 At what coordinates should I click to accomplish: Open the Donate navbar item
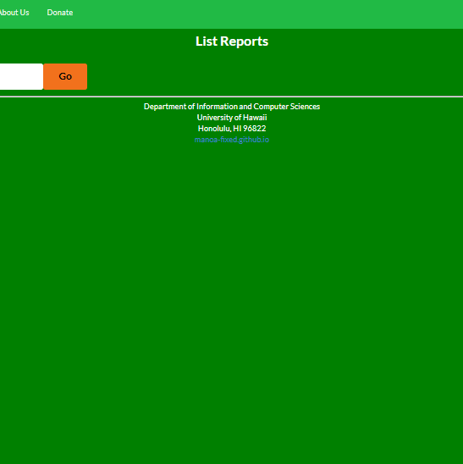(x=60, y=13)
